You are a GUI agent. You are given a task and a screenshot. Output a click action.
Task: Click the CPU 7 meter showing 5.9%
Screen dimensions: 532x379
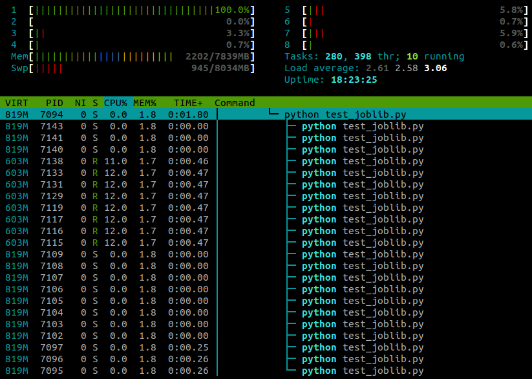click(x=415, y=33)
